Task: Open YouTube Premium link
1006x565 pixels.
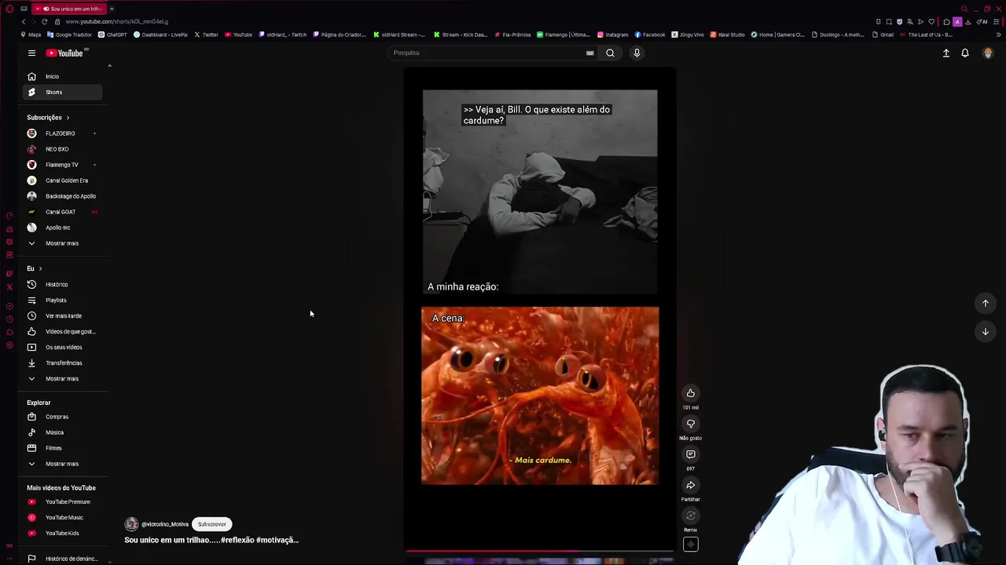Action: (62, 502)
